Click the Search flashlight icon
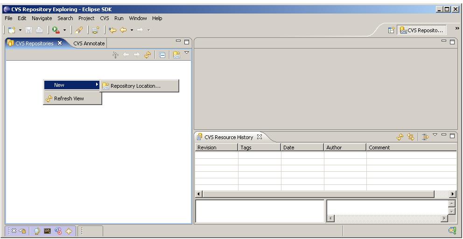463x239 pixels. tap(79, 30)
